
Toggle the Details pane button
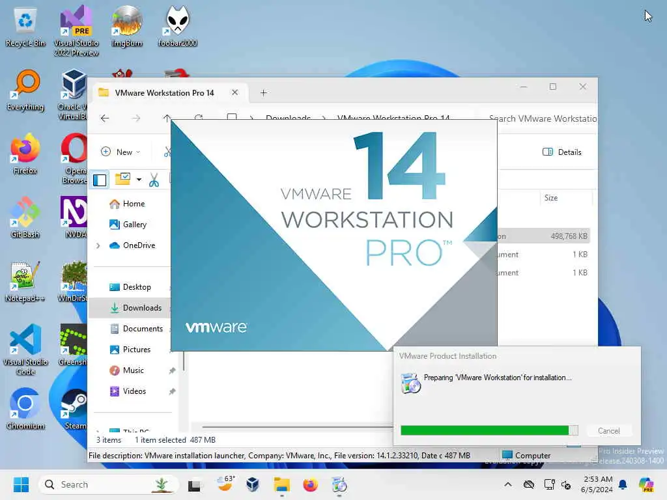pos(562,152)
